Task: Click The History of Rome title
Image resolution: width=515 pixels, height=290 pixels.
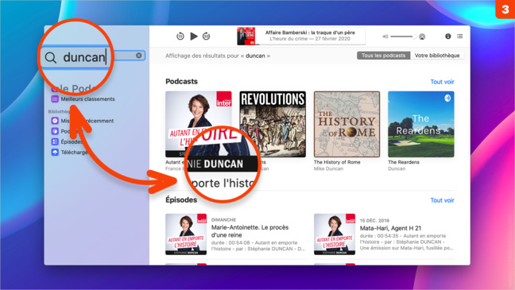Action: pos(337,162)
